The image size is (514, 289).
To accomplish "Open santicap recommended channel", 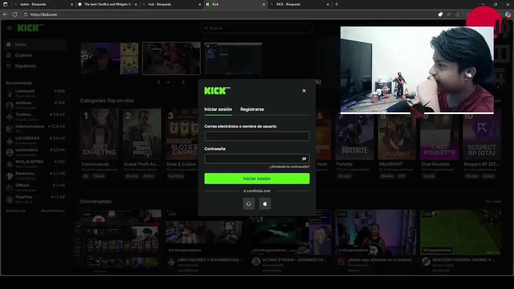I will (x=35, y=105).
